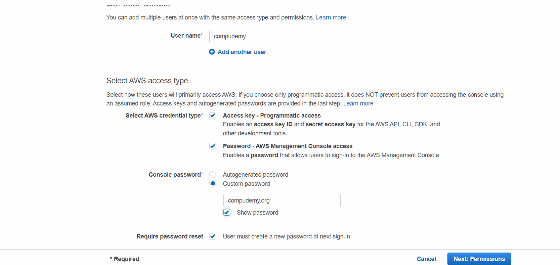The height and width of the screenshot is (265, 560).
Task: Click the plus icon beside Add another user
Action: pos(212,52)
